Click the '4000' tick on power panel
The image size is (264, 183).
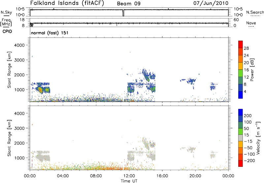(x=19, y=45)
